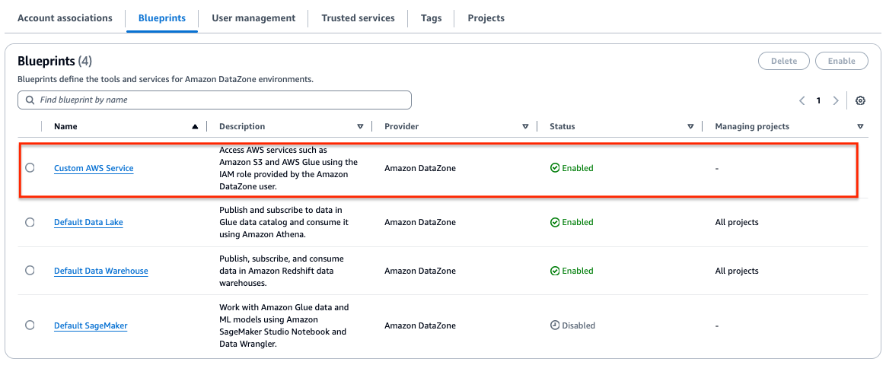The height and width of the screenshot is (365, 886).
Task: Click the Enable button
Action: [841, 61]
